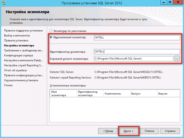Open help via the "Справка" button

pyautogui.click(x=170, y=131)
